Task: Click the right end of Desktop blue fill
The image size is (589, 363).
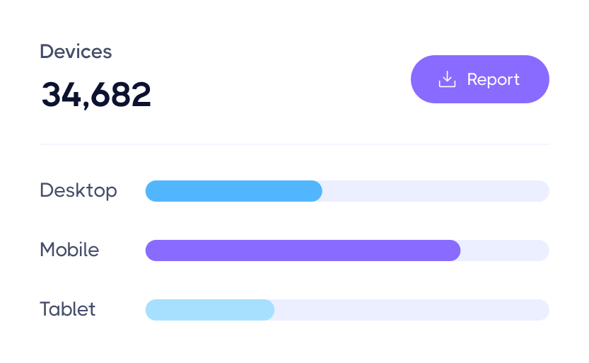Action: point(317,191)
